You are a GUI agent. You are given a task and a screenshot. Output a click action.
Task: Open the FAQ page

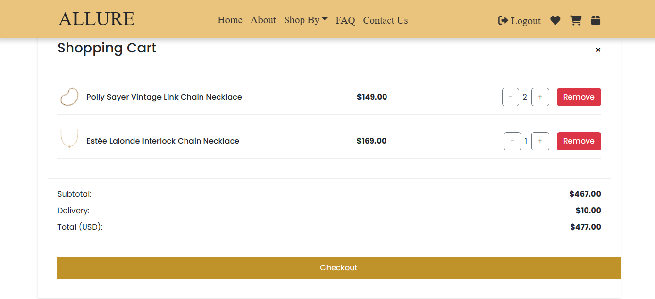tap(345, 20)
